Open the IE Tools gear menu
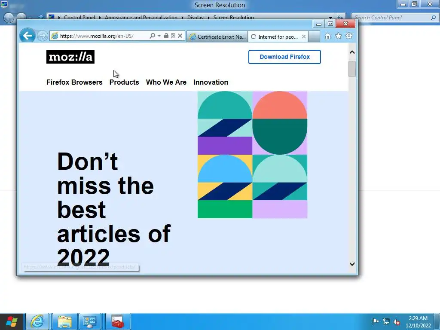 (x=349, y=36)
